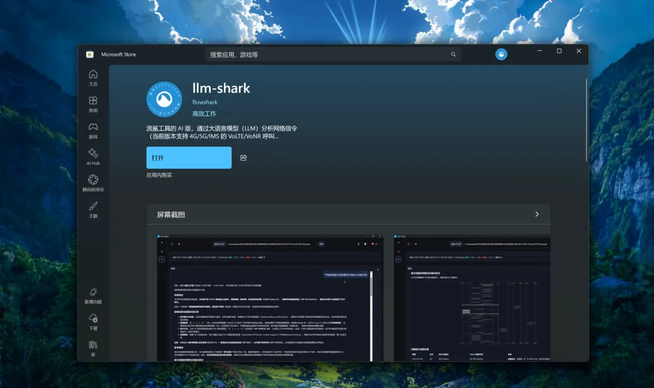Click the page vertical scrollbar
This screenshot has height=388, width=654.
pyautogui.click(x=586, y=120)
